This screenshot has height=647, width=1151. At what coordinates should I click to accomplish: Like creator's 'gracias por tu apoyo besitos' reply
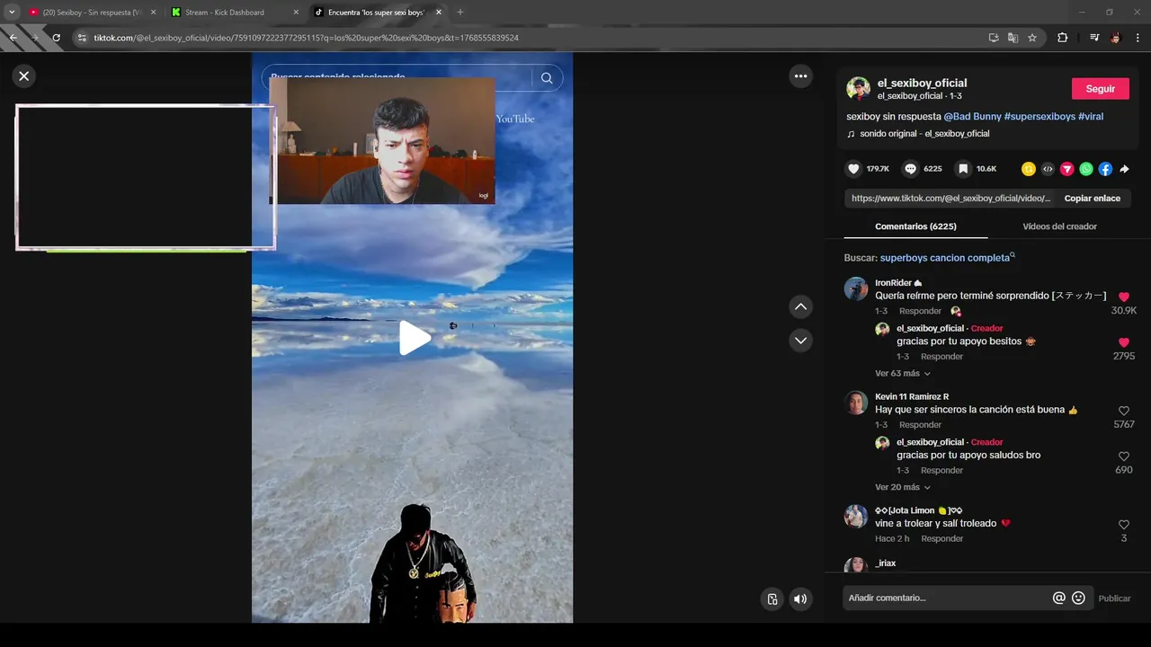pyautogui.click(x=1123, y=342)
